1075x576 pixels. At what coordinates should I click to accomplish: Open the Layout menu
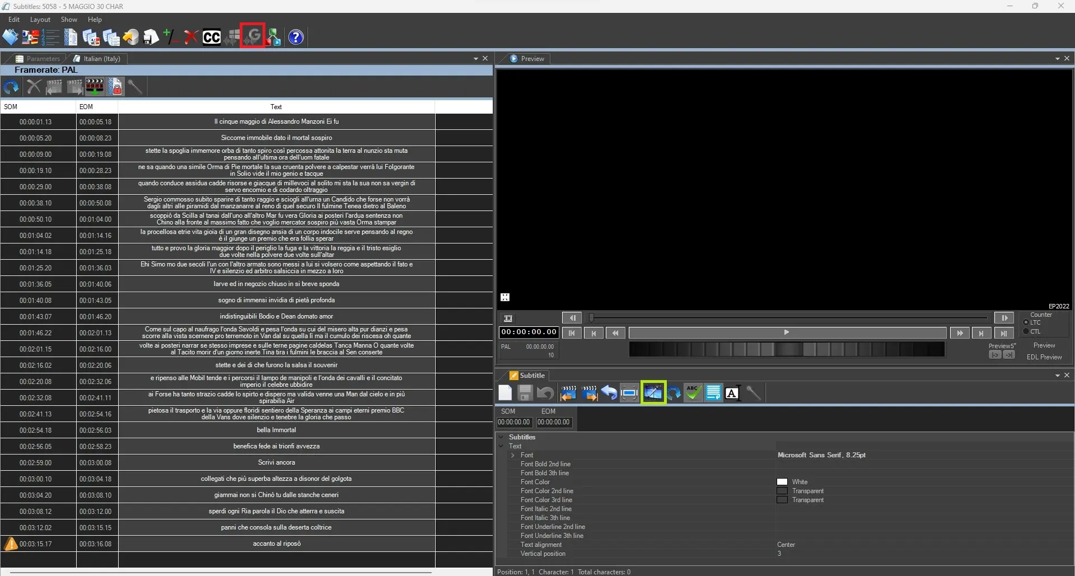[x=40, y=20]
